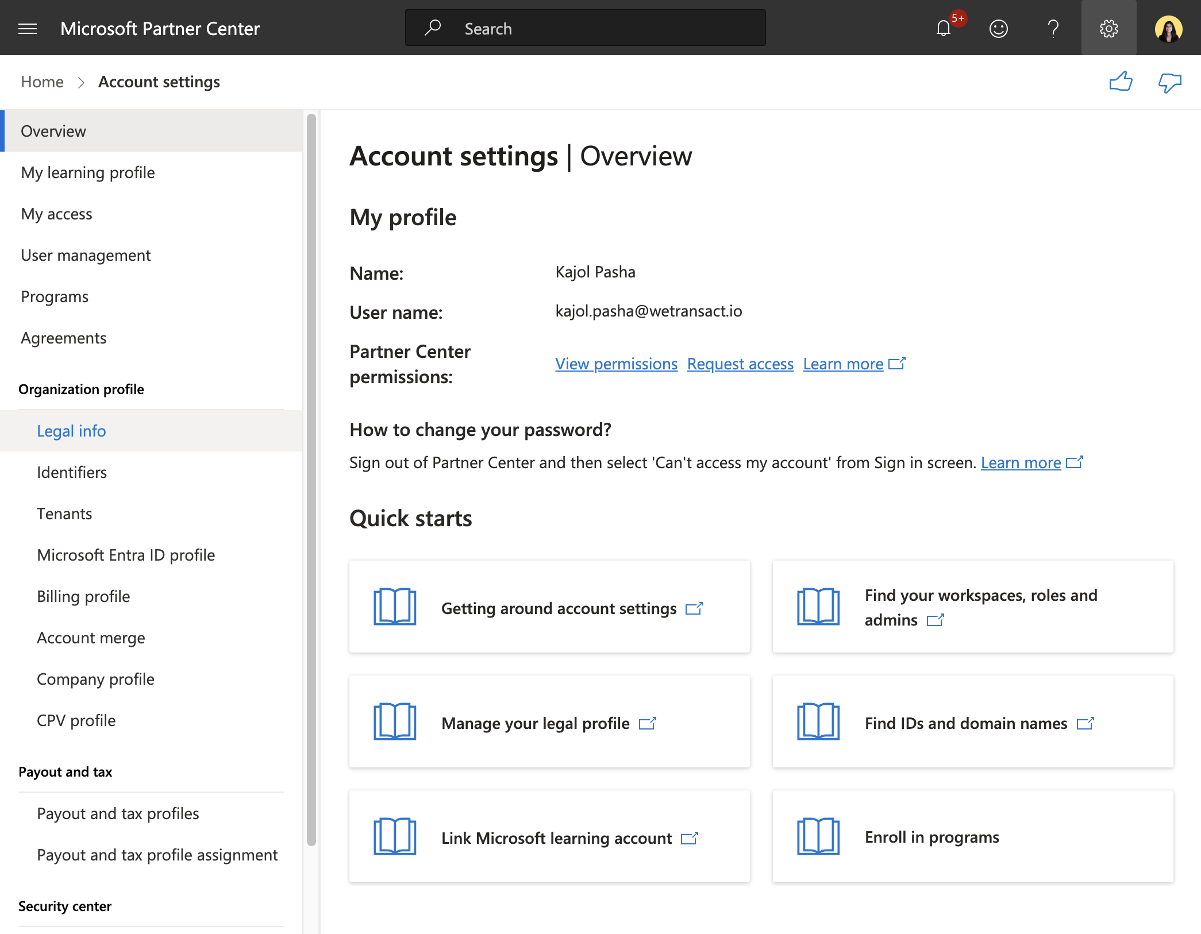Viewport: 1201px width, 934px height.
Task: Click in the Search box
Action: pyautogui.click(x=586, y=28)
